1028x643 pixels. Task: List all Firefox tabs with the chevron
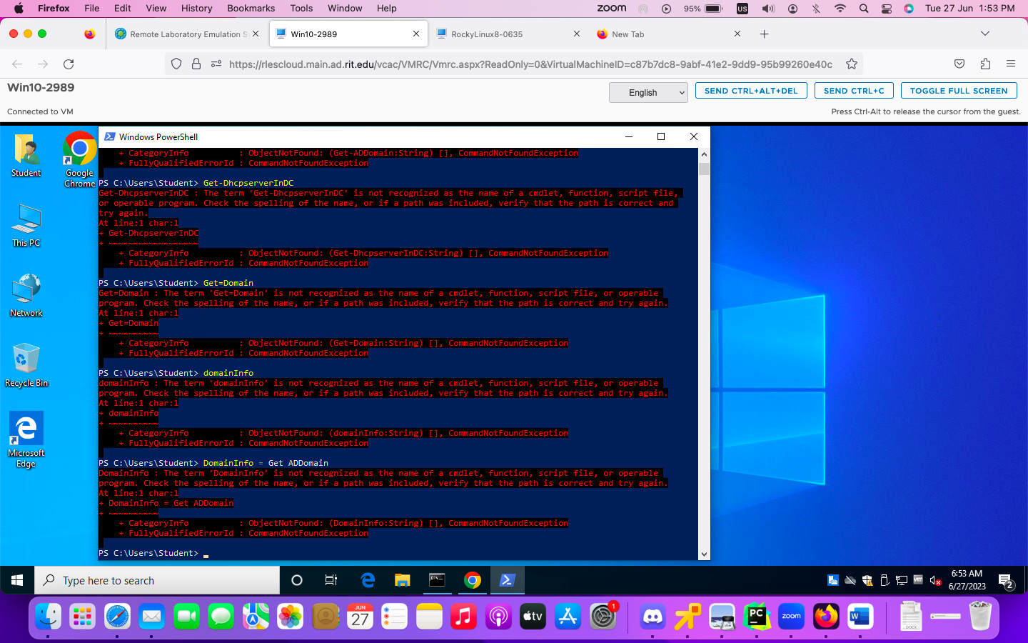click(x=985, y=34)
